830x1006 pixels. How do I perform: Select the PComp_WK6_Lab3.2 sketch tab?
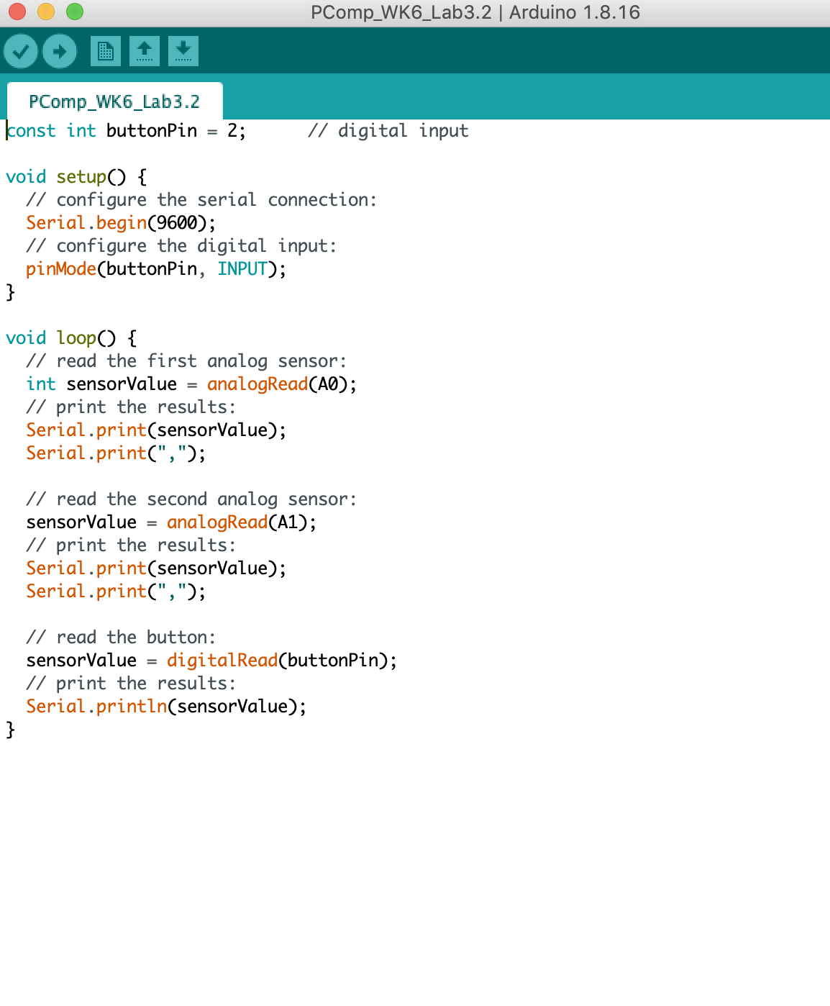(114, 101)
